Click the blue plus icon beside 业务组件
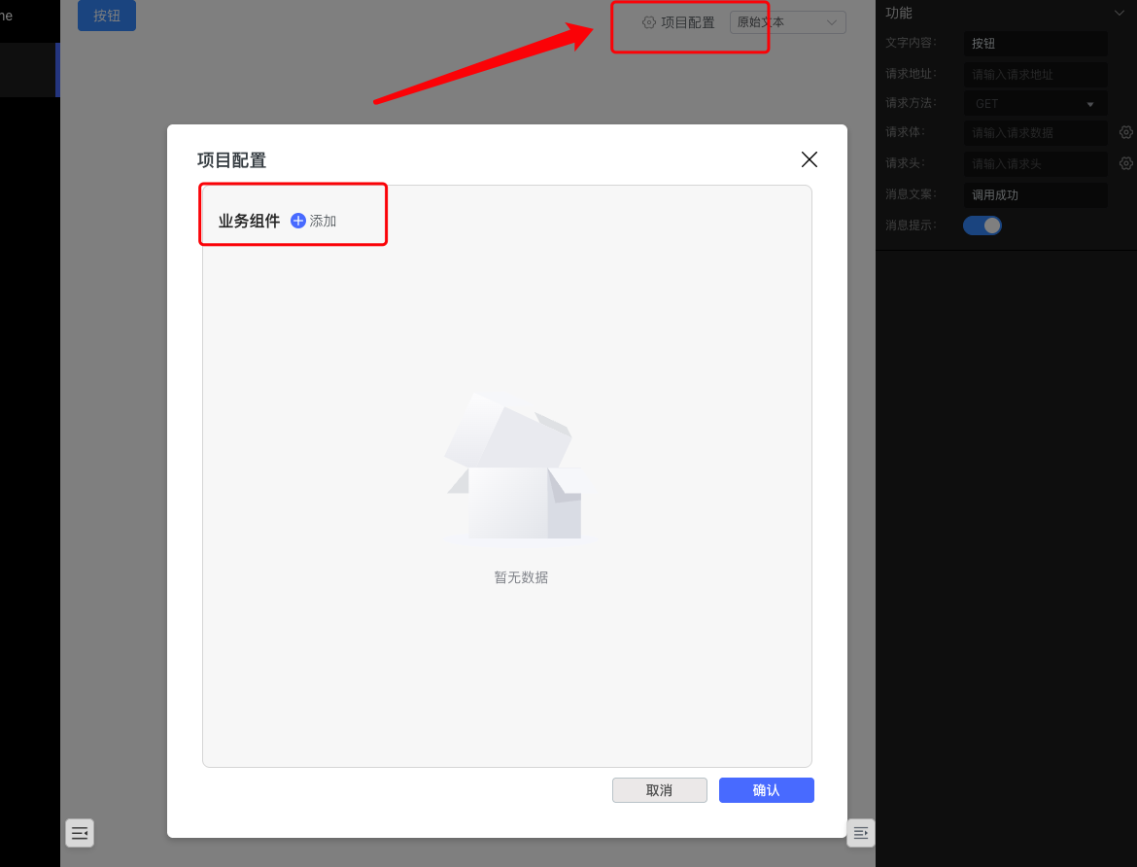Screen dimensions: 1137x867 tap(298, 221)
